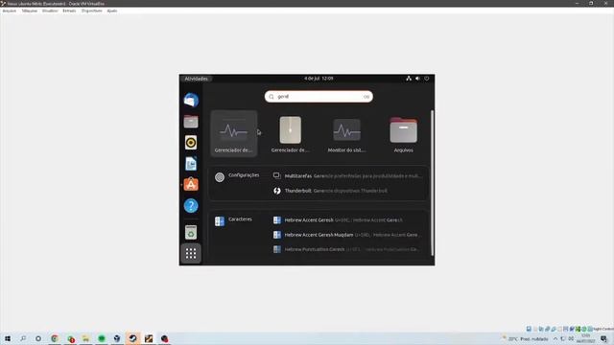Viewport: 614px width, 345px height.
Task: Open the Visualizar menu in VirtualBox
Action: pos(50,11)
